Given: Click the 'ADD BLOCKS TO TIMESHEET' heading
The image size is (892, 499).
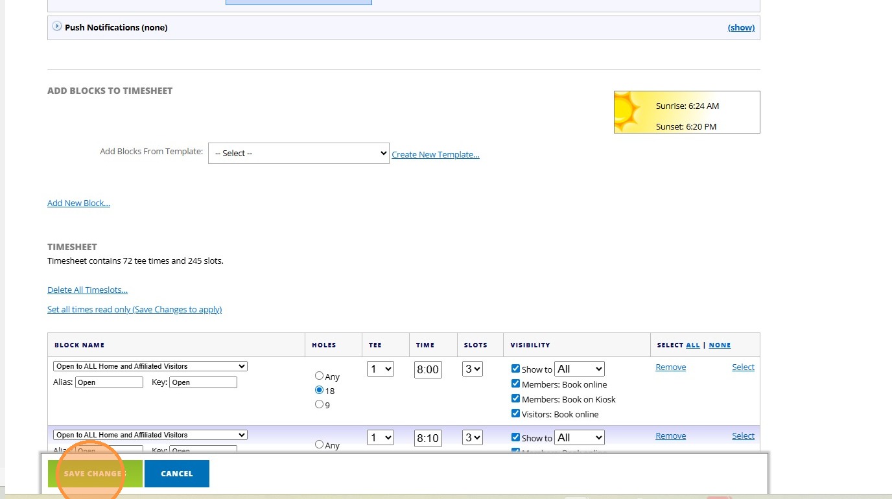Looking at the screenshot, I should coord(110,91).
